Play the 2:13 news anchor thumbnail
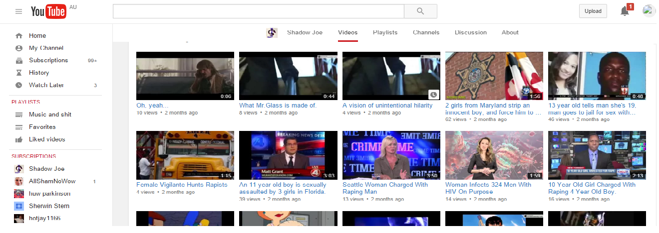659x233 pixels. pos(597,155)
